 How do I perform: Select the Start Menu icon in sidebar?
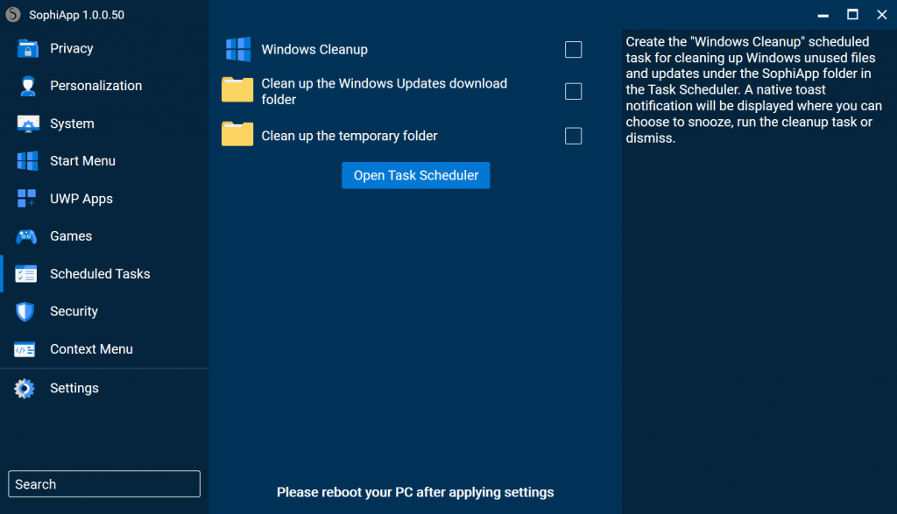point(25,161)
